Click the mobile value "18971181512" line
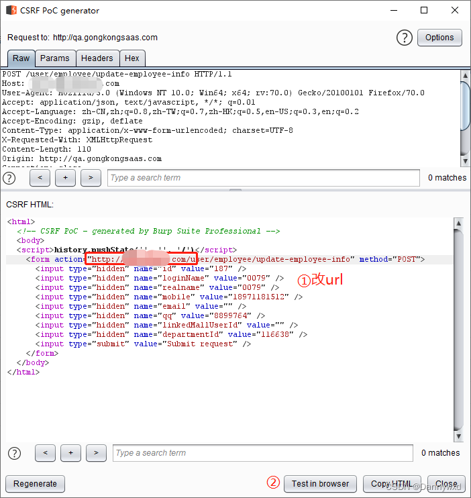This screenshot has height=498, width=471. pos(169,297)
